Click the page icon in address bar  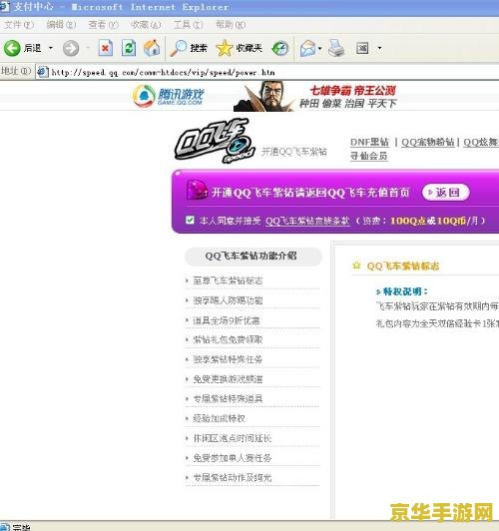(43, 72)
